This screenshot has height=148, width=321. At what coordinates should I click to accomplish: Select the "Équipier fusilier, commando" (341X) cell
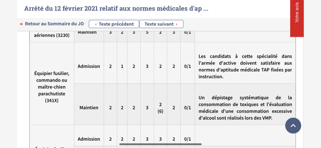pyautogui.click(x=52, y=87)
